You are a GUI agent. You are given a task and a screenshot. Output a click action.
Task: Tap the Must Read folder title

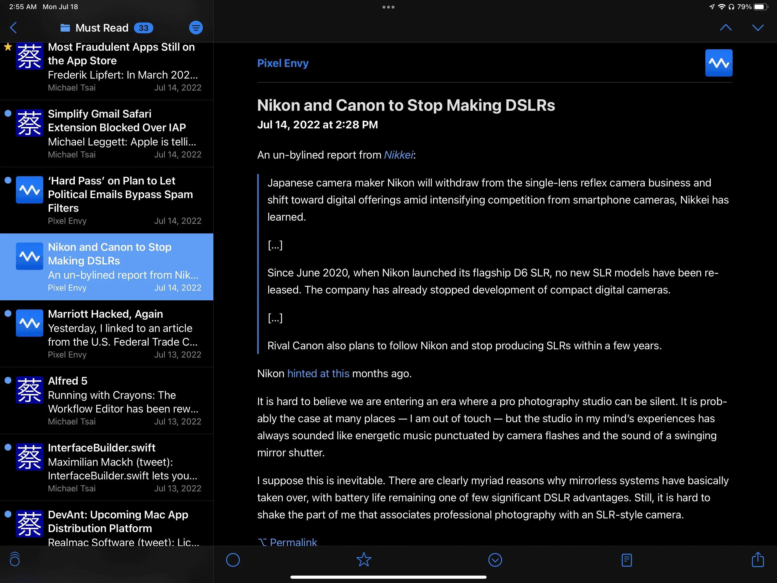[102, 28]
